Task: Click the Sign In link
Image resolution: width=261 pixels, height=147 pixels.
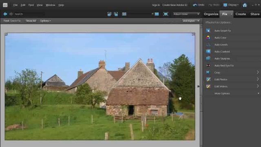Action: [x=156, y=5]
